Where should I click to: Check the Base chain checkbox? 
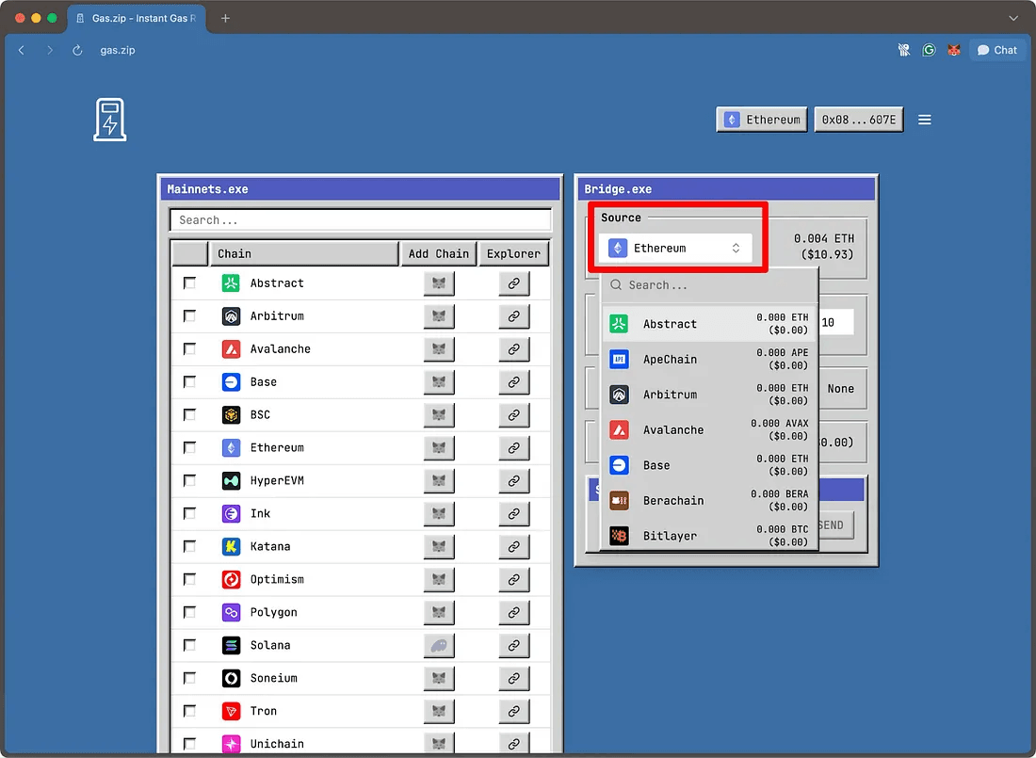tap(189, 382)
